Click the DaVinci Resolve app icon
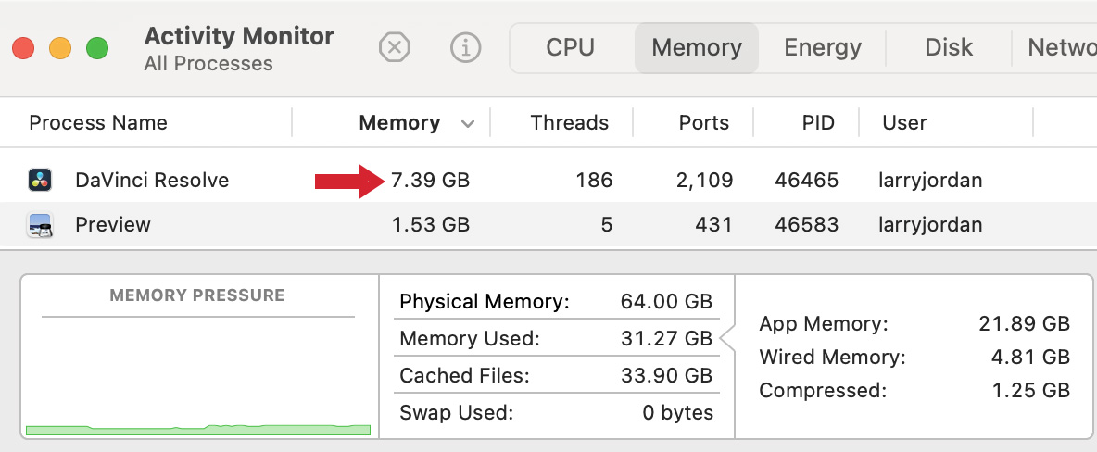Viewport: 1097px width, 452px height. (x=40, y=180)
